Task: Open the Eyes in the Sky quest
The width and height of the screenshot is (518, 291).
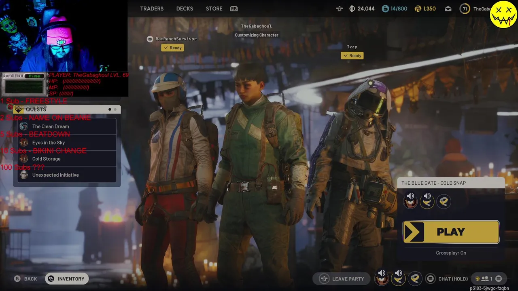Action: click(x=68, y=143)
